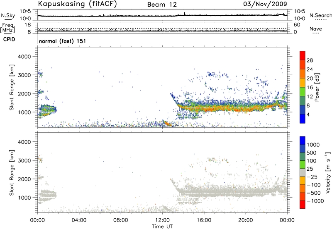Click the "3000" tick of the velocity panel
Screen dimensions: 332x229
click(x=24, y=160)
